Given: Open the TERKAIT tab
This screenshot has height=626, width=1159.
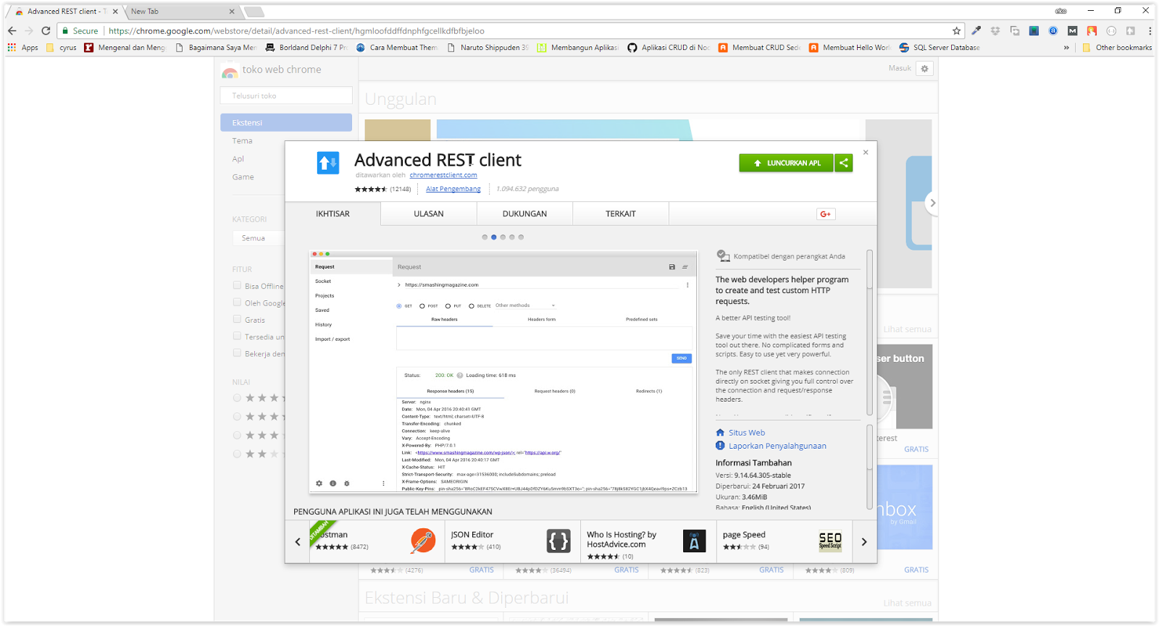Looking at the screenshot, I should pyautogui.click(x=621, y=214).
